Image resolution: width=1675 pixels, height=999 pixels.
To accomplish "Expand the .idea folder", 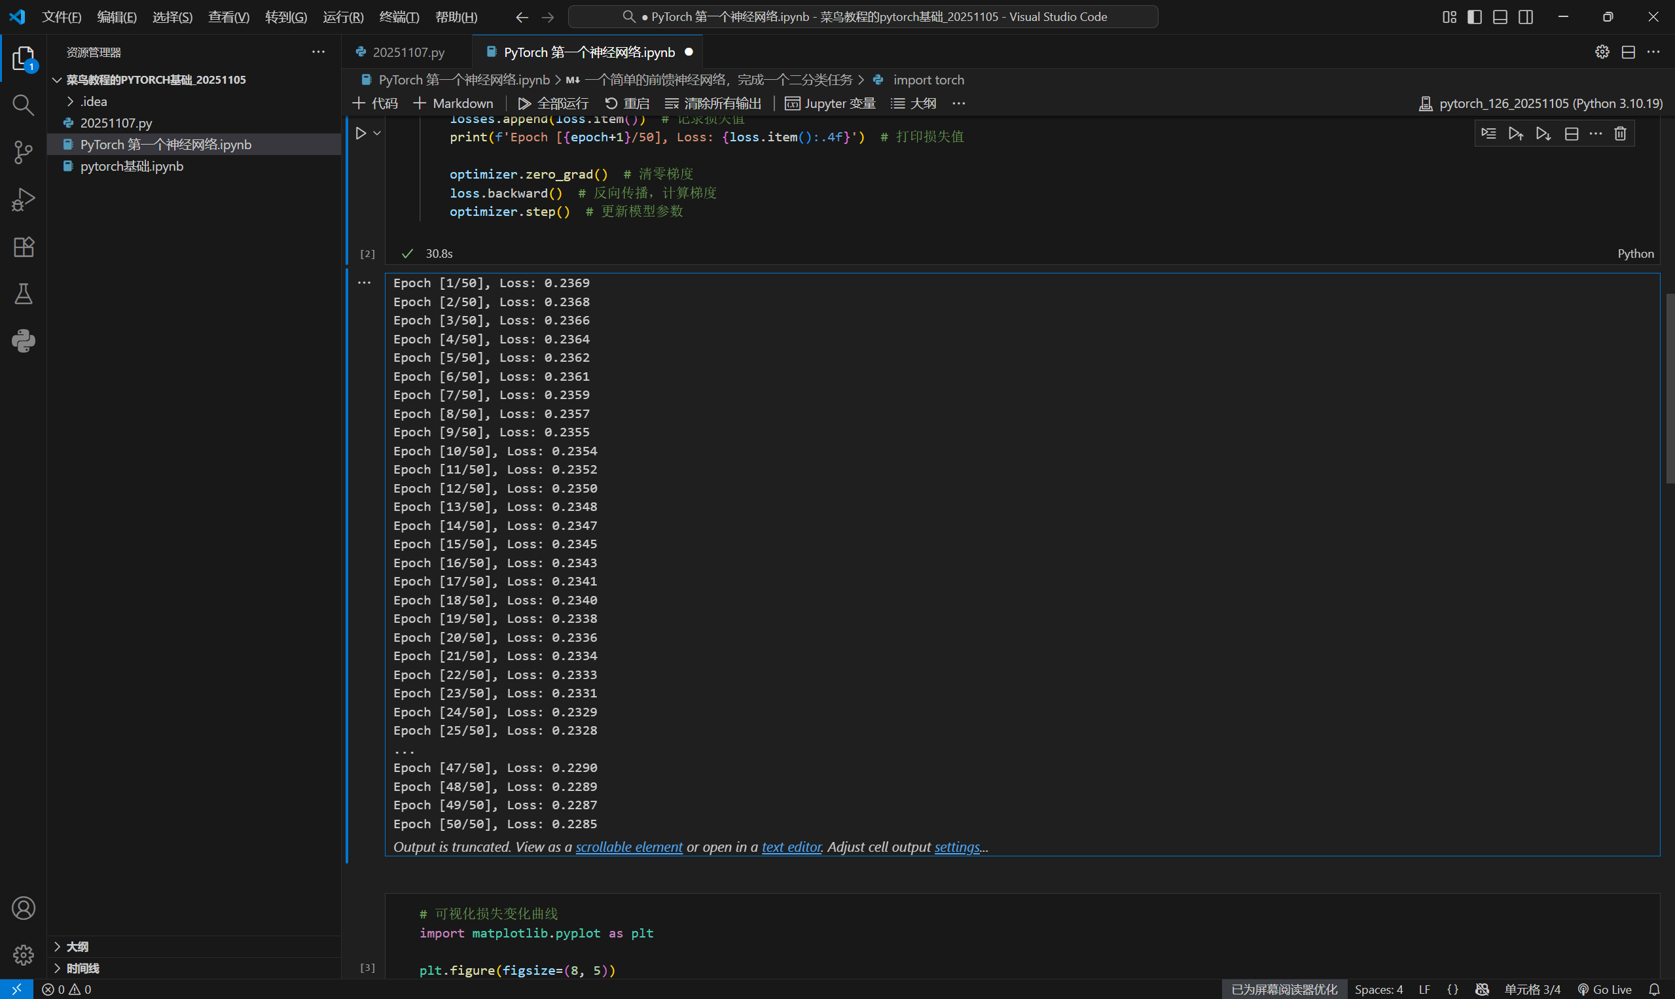I will pos(194,101).
